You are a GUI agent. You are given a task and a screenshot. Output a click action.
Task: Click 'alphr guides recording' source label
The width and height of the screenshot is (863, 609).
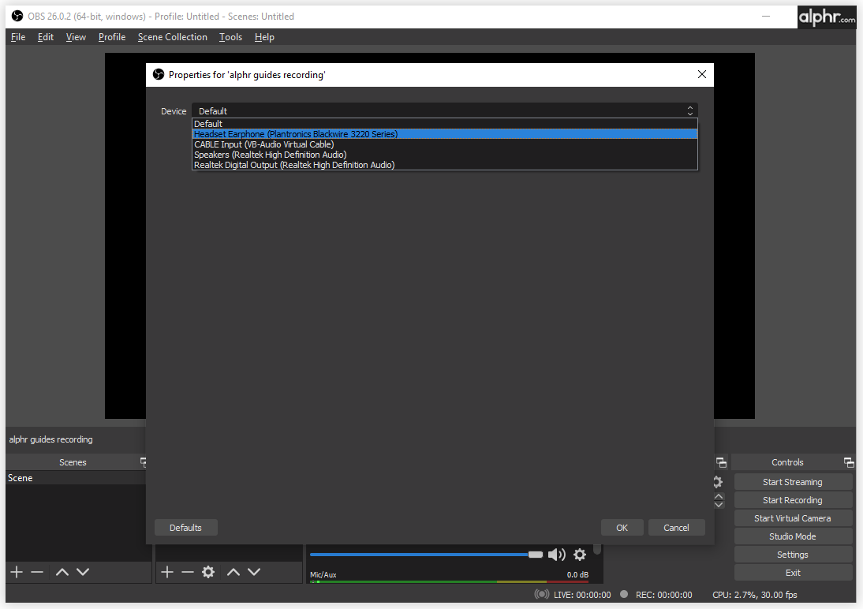50,439
